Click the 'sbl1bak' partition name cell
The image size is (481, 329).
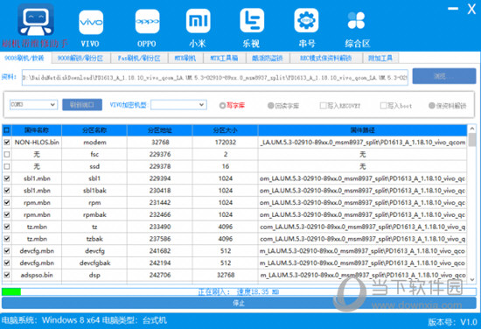click(x=94, y=191)
